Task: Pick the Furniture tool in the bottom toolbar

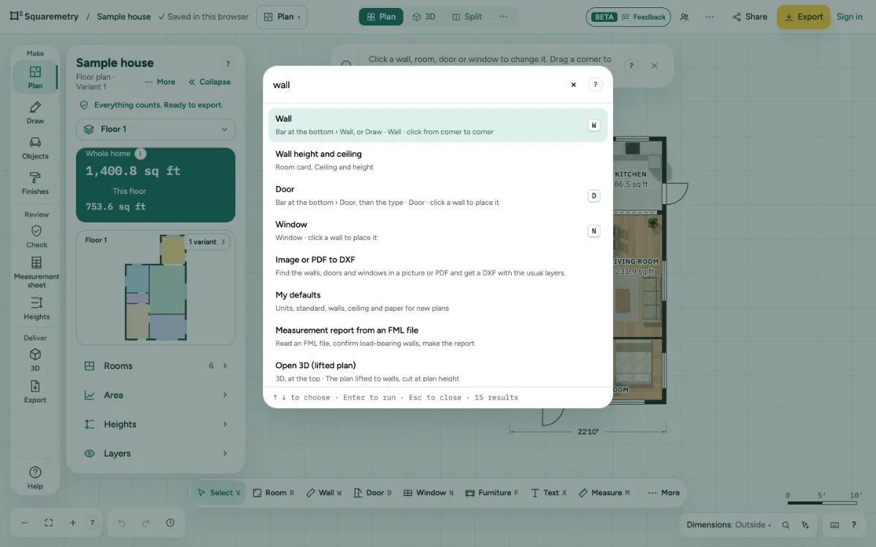Action: click(x=492, y=493)
